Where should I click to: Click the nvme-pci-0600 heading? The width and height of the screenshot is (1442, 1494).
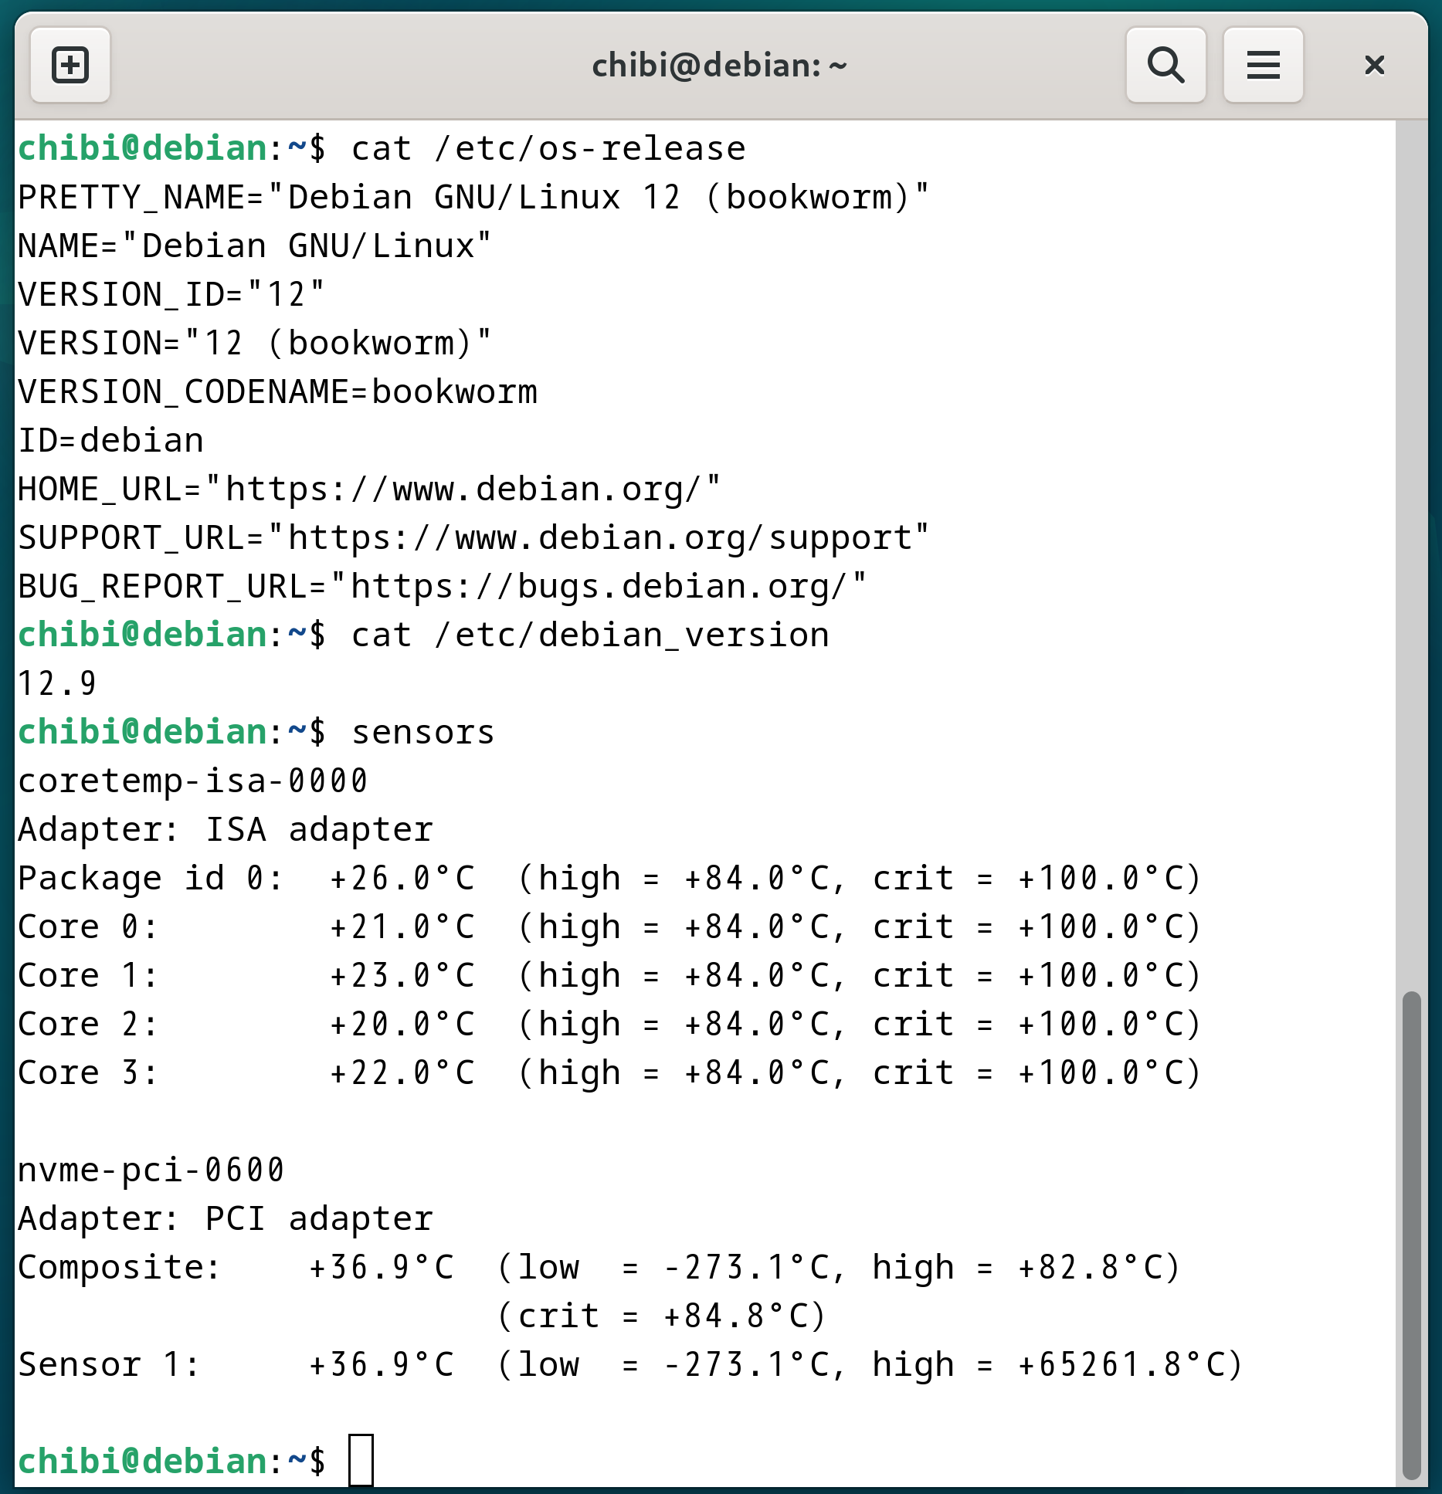point(151,1170)
